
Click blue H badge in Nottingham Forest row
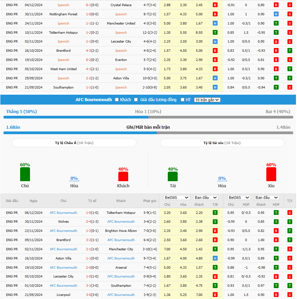tap(276, 14)
